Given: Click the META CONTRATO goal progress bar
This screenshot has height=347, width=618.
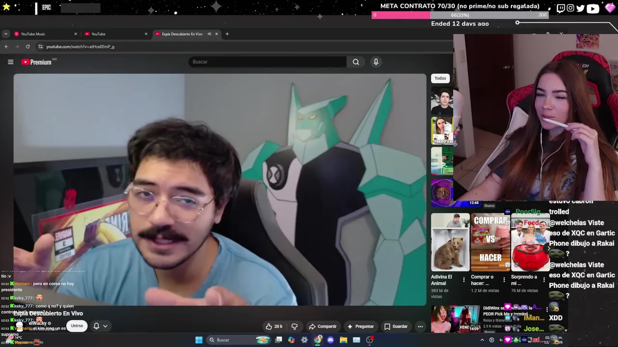Looking at the screenshot, I should (460, 15).
